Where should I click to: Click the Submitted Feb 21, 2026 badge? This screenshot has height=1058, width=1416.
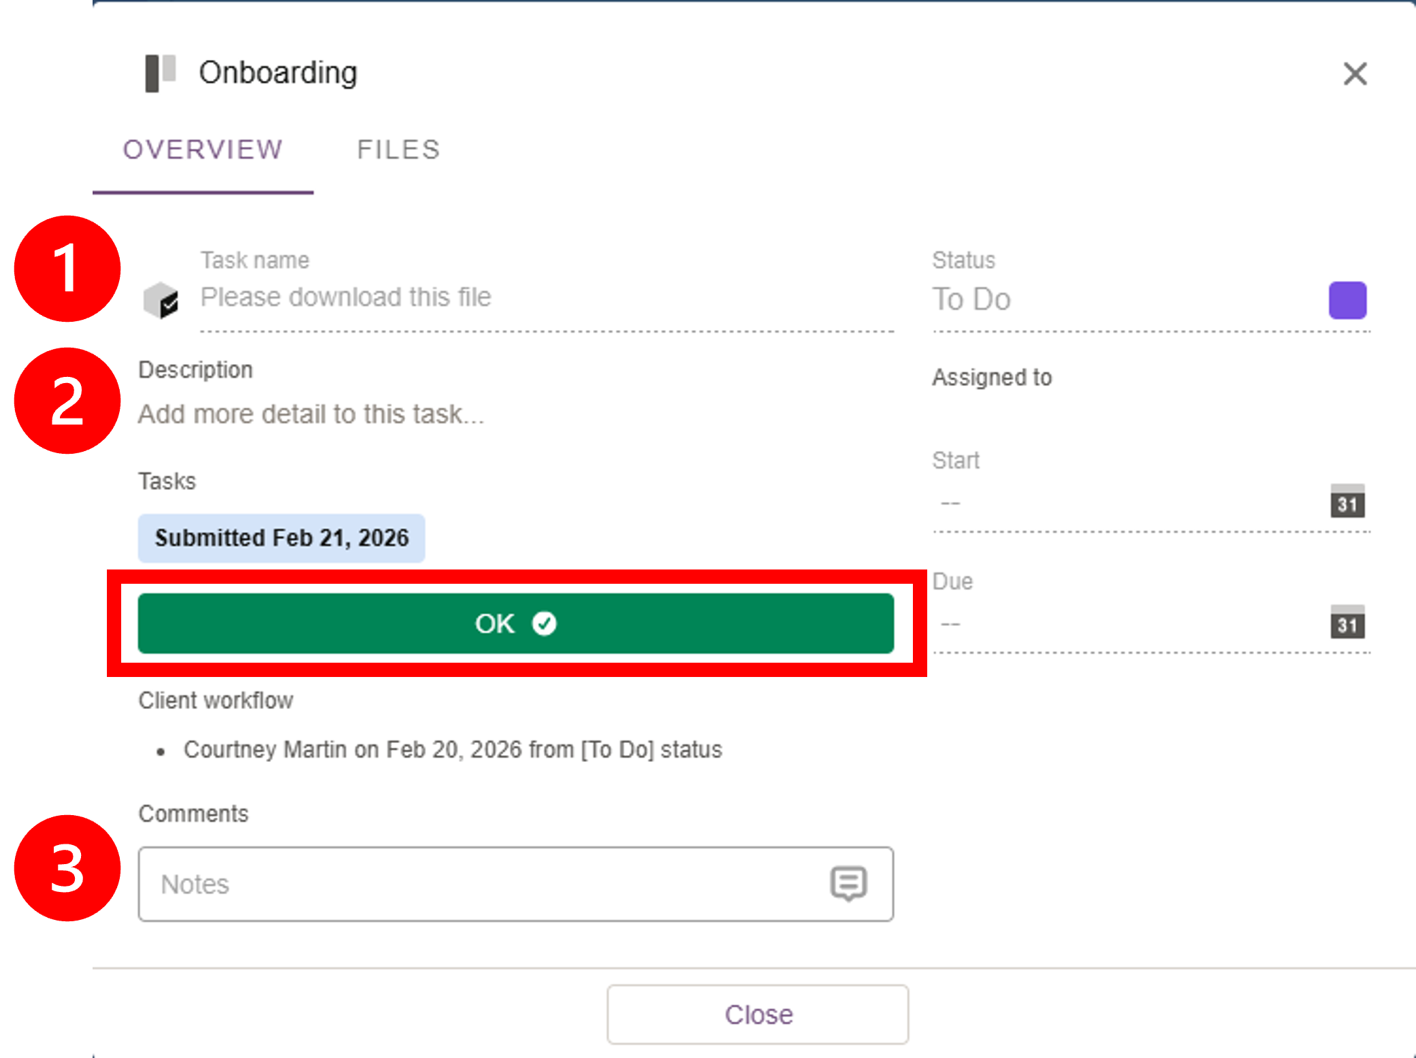pos(281,538)
